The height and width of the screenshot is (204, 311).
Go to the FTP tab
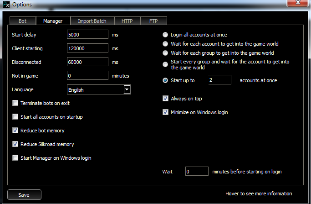(x=153, y=21)
